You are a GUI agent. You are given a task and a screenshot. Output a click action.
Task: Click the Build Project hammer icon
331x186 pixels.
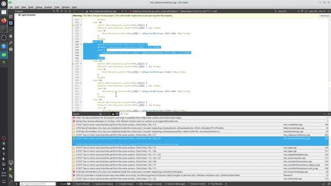11,182
